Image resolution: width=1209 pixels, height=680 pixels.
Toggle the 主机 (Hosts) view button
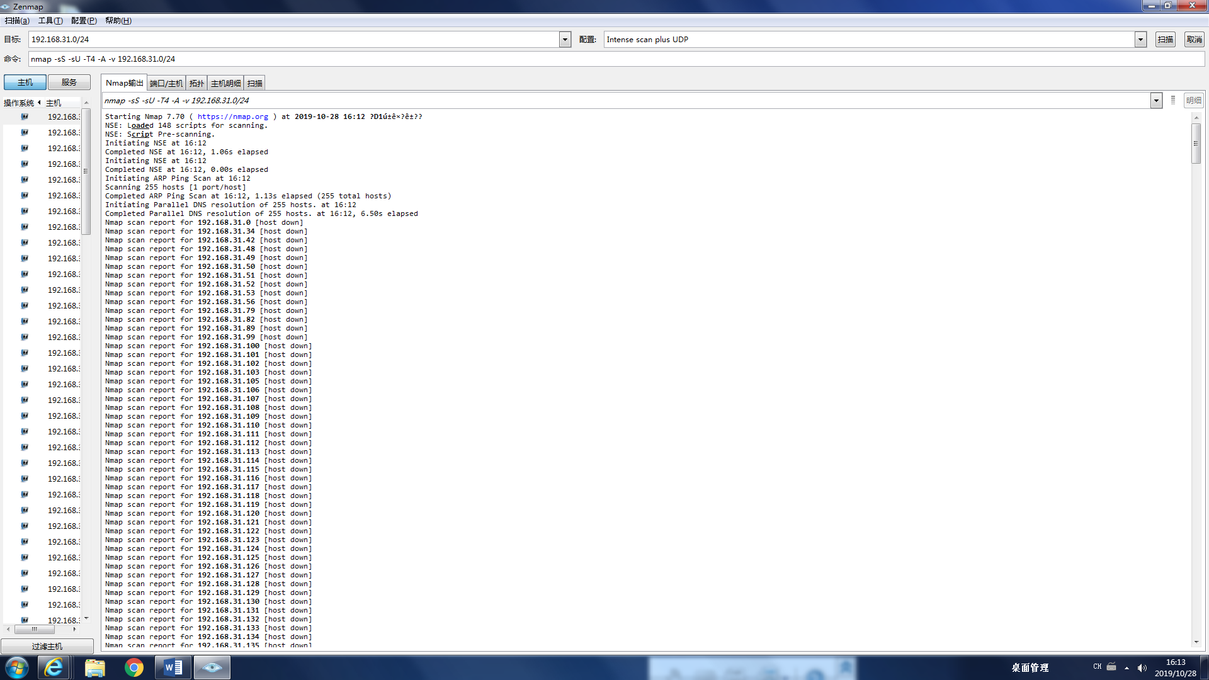(x=25, y=82)
